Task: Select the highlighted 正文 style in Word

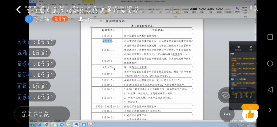Action: pos(177,10)
